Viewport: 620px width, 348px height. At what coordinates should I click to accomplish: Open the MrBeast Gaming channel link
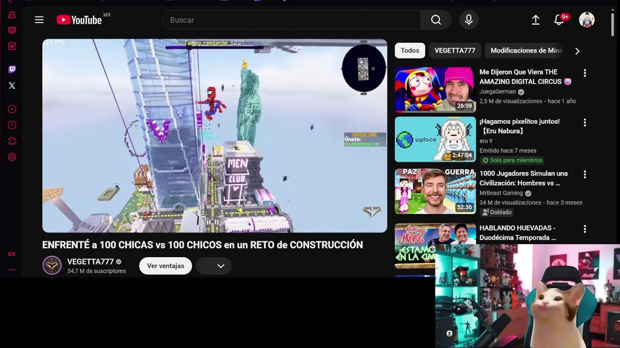[x=501, y=193]
